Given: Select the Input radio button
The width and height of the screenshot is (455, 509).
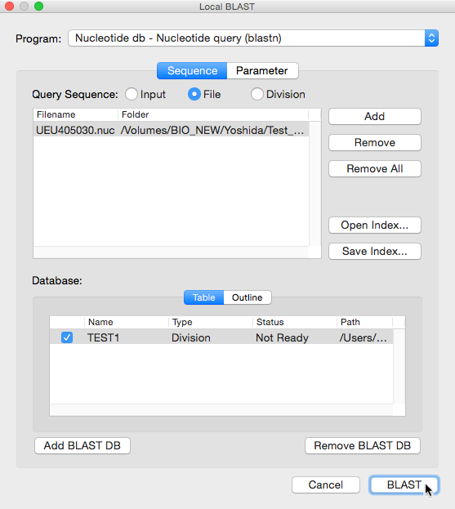Looking at the screenshot, I should [132, 95].
